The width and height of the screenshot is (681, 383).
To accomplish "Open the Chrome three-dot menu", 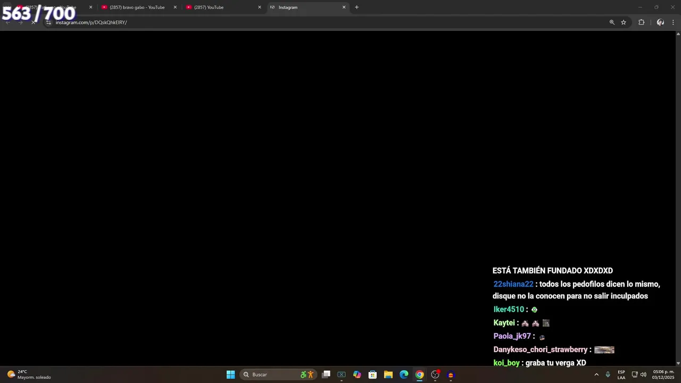I will (673, 22).
